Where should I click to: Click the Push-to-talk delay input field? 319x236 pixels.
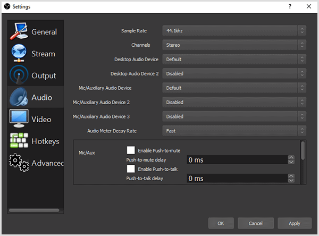(x=237, y=178)
